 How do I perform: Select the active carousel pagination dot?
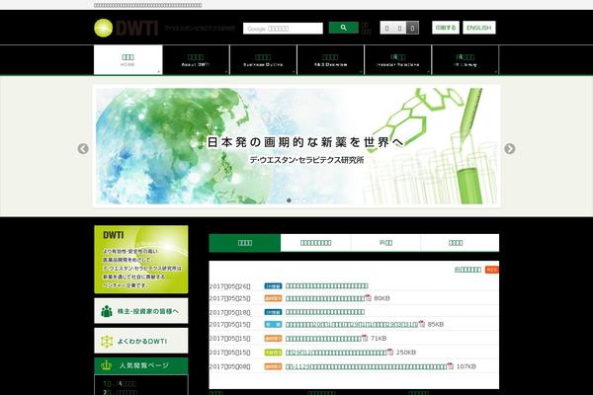tap(289, 200)
